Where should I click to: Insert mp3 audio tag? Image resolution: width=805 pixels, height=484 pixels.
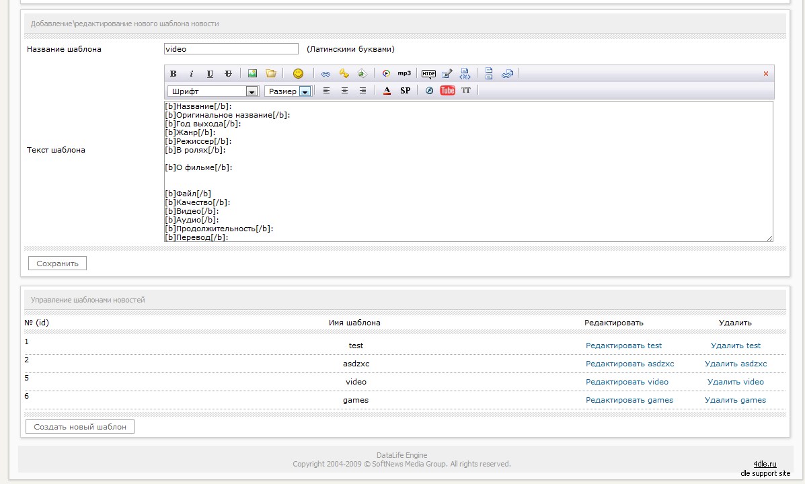pos(405,73)
